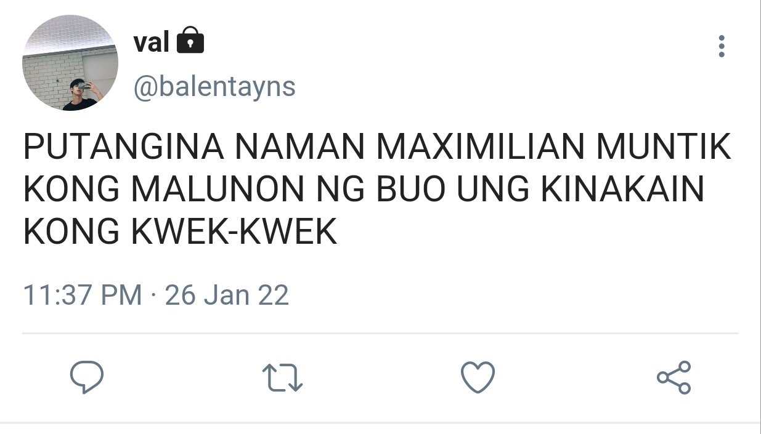This screenshot has width=761, height=434.
Task: Open the three-dot more options menu
Action: 722,47
